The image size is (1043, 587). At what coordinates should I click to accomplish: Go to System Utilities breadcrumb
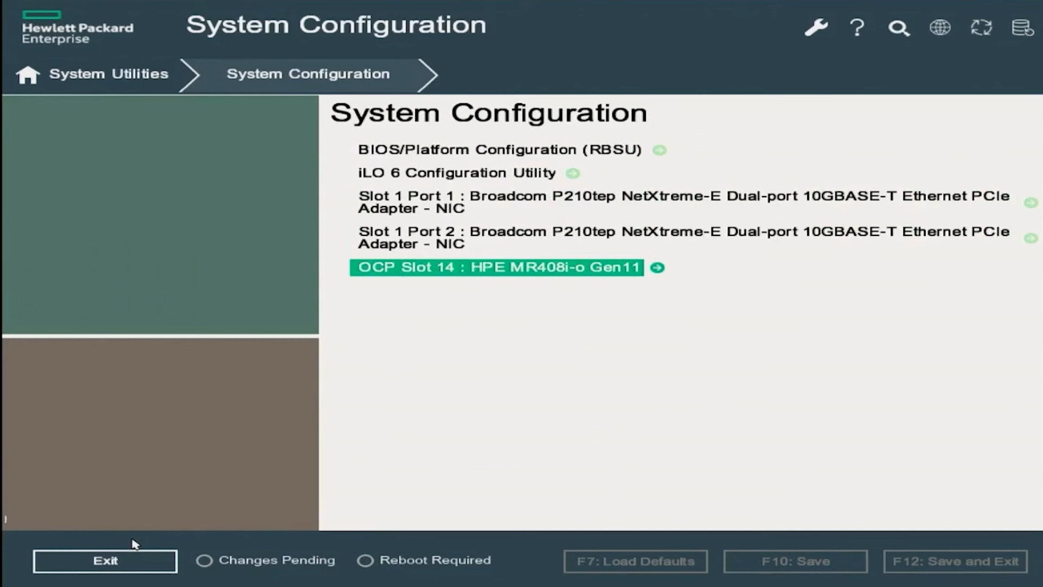click(x=109, y=74)
